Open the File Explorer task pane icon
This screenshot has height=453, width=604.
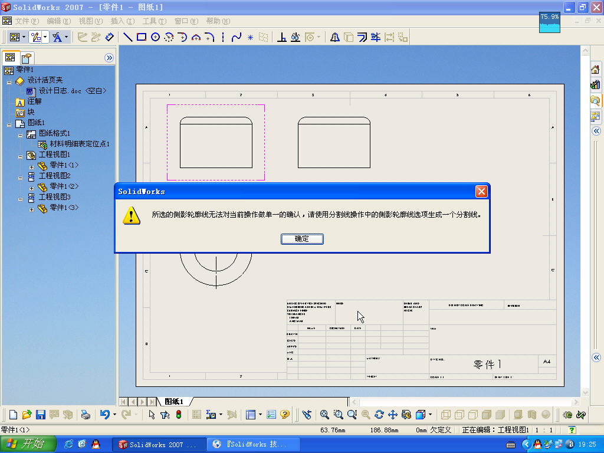click(595, 100)
